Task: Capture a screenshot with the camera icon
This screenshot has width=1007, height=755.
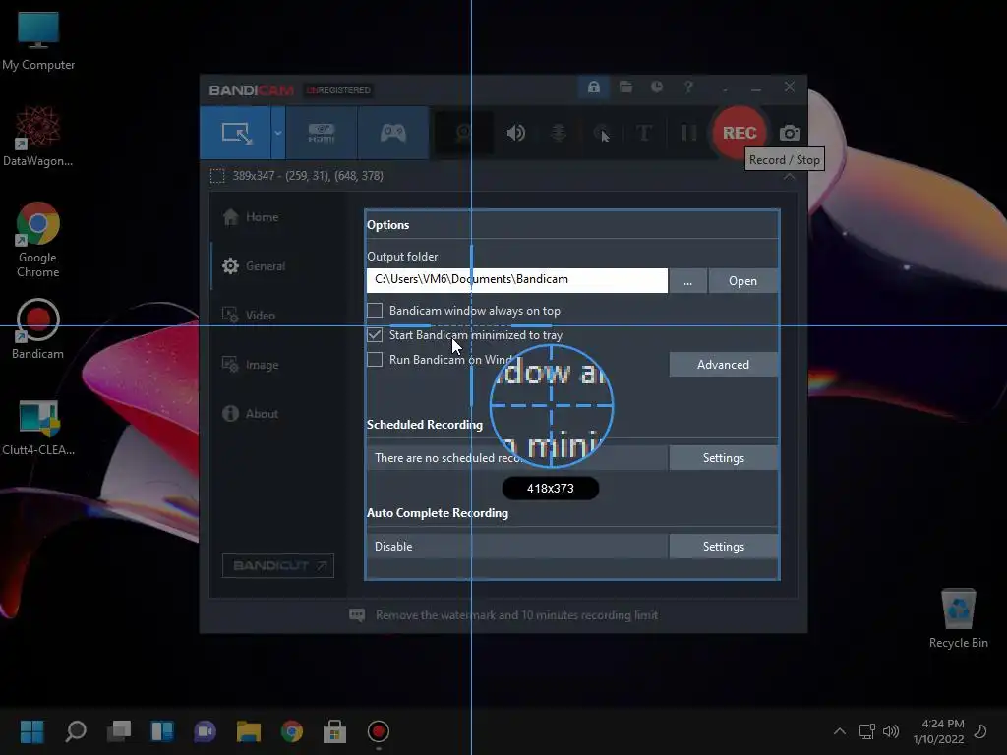Action: [x=790, y=133]
